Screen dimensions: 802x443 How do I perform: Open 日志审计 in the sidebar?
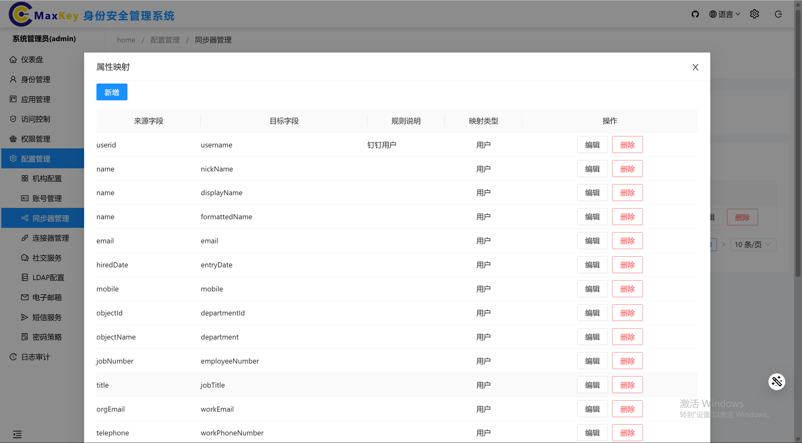35,357
